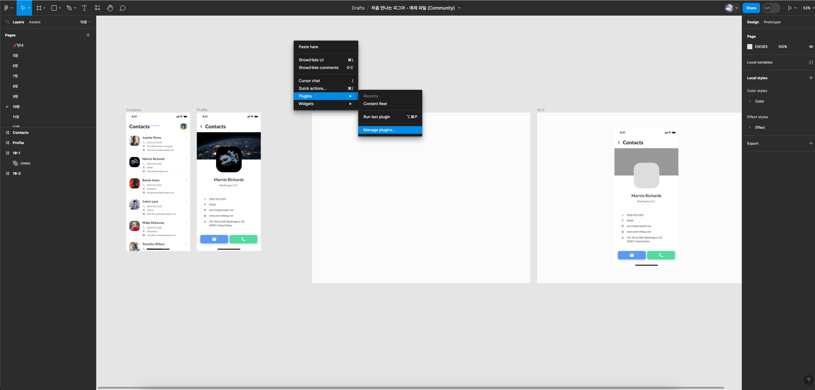
Task: Select the Text tool
Action: 84,8
